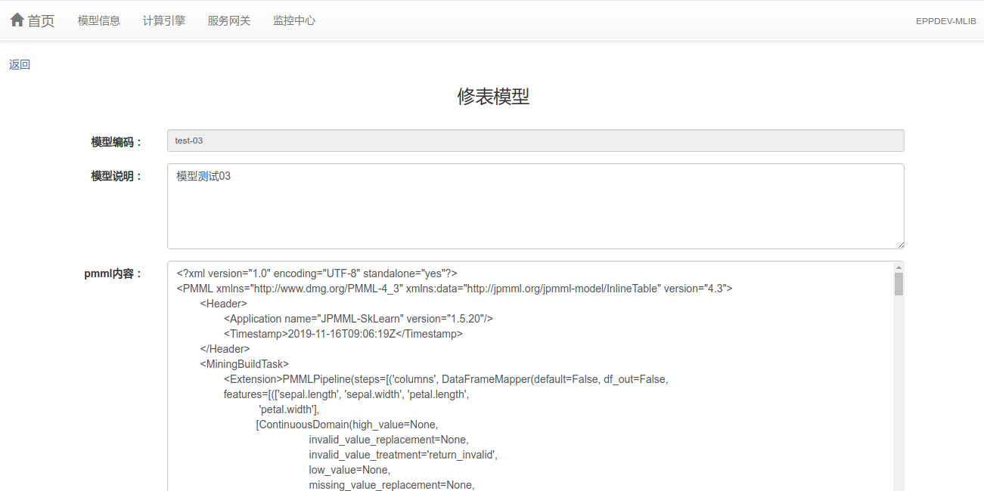Click the resize grip of 模型说明 textarea
Viewport: 984px width, 491px height.
click(x=900, y=245)
